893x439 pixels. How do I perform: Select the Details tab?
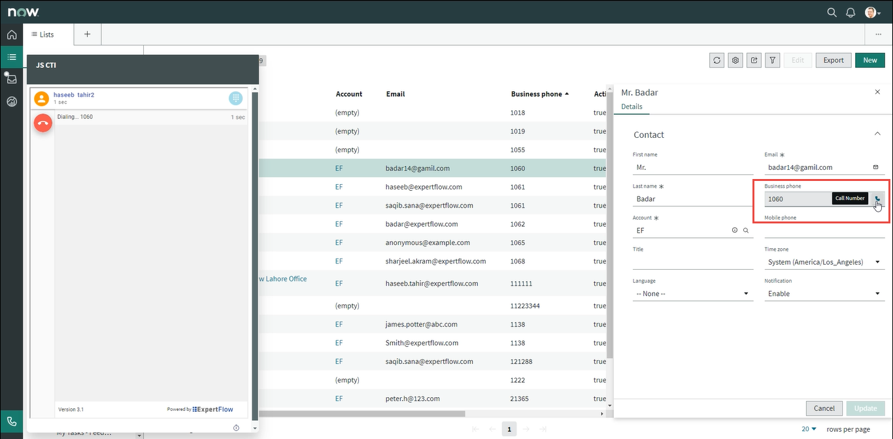[632, 106]
